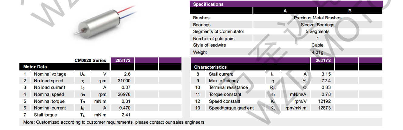This screenshot has height=130, width=403.
Task: Click the CM0820 Series label
Action: (90, 60)
